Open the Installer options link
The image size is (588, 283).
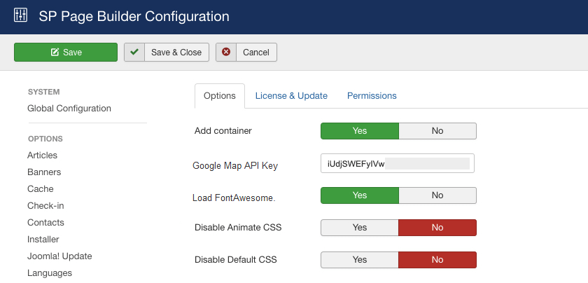[43, 240]
